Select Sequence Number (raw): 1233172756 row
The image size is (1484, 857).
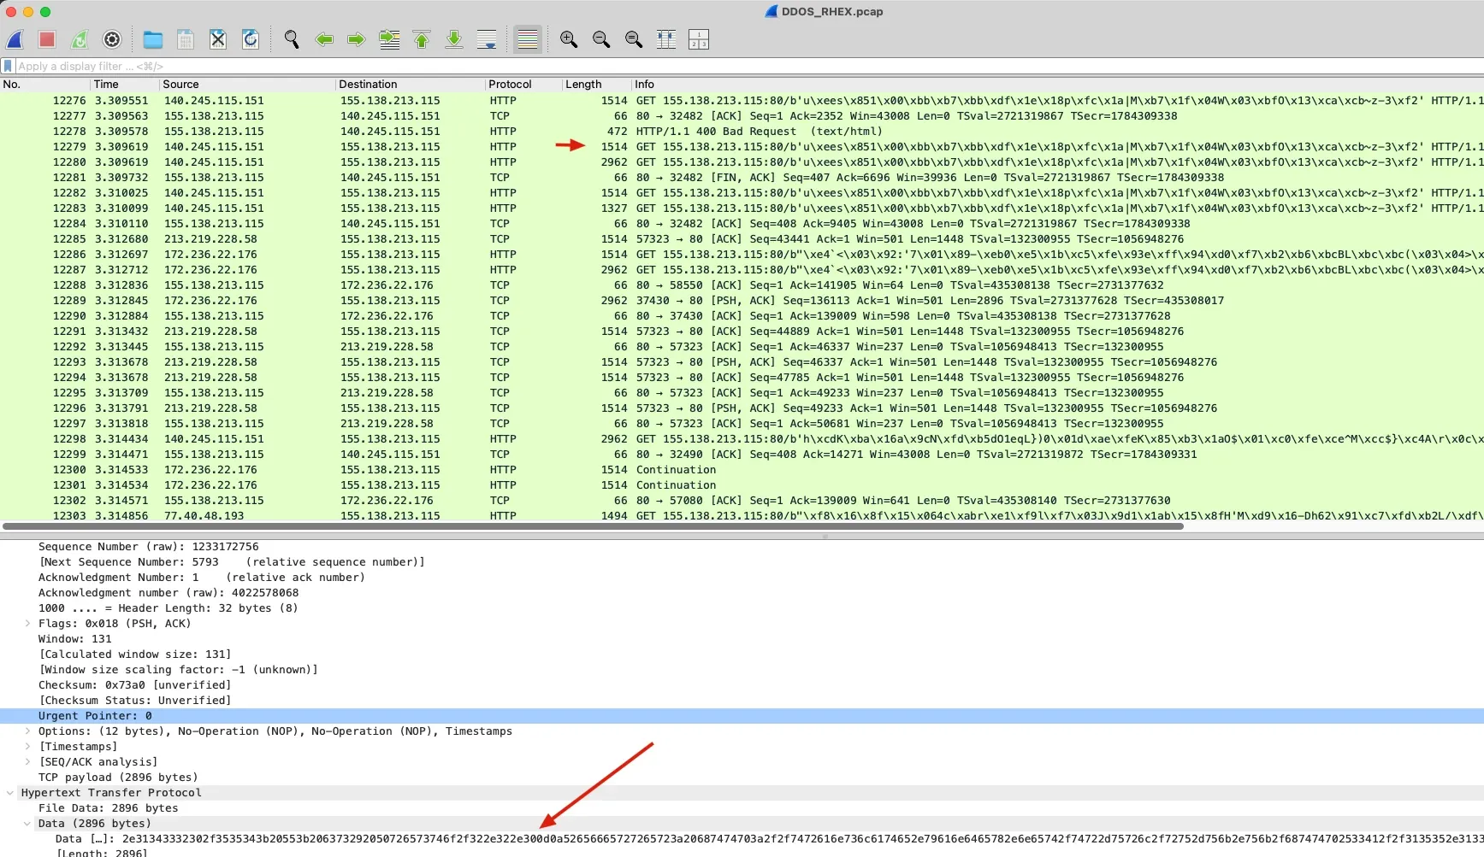tap(742, 547)
